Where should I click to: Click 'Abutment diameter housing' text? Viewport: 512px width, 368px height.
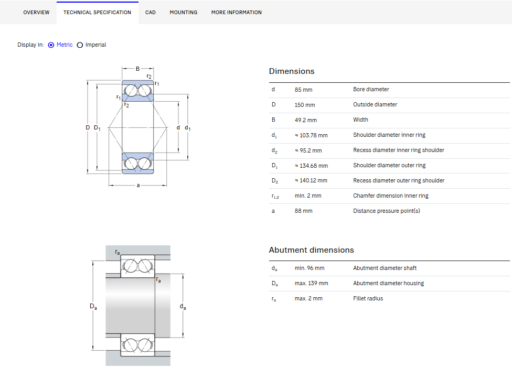click(389, 283)
